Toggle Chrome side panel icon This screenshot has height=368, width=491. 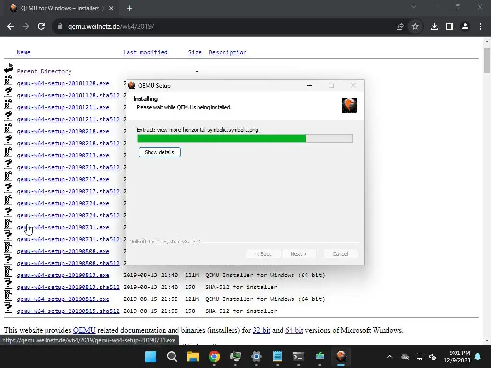point(450,27)
